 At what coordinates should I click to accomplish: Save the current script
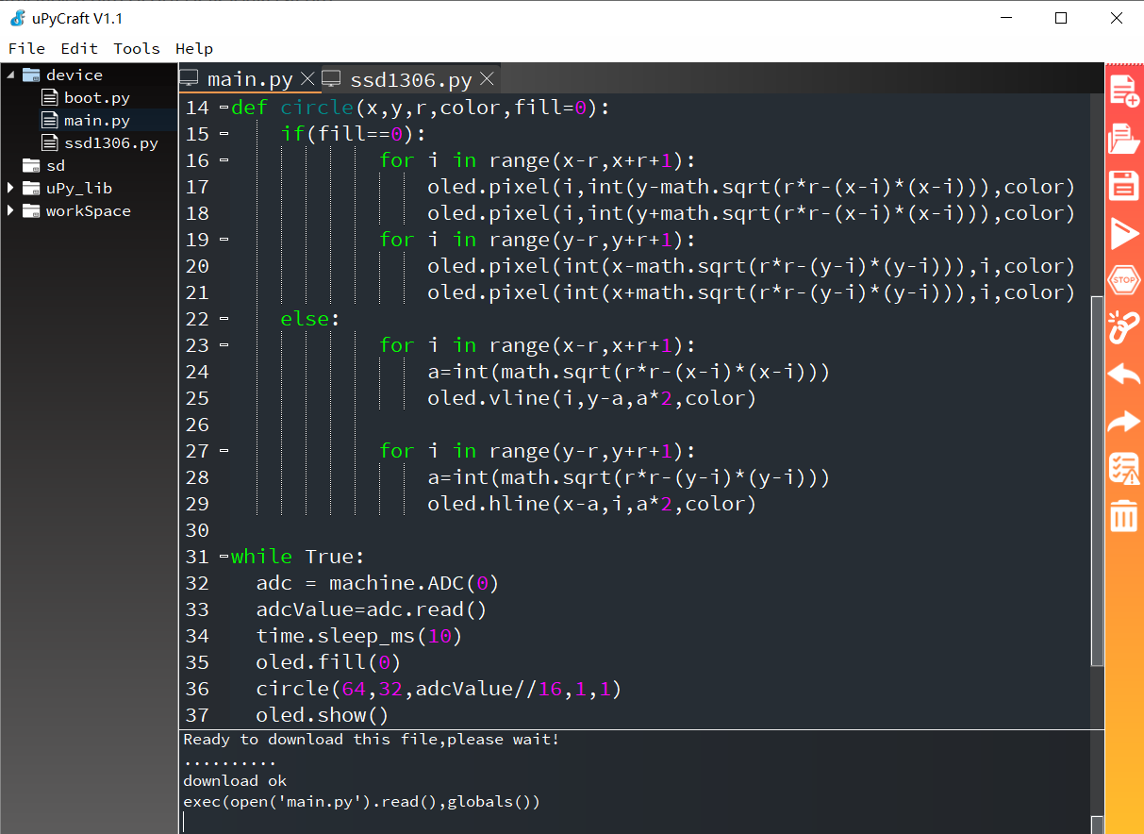pos(1123,186)
